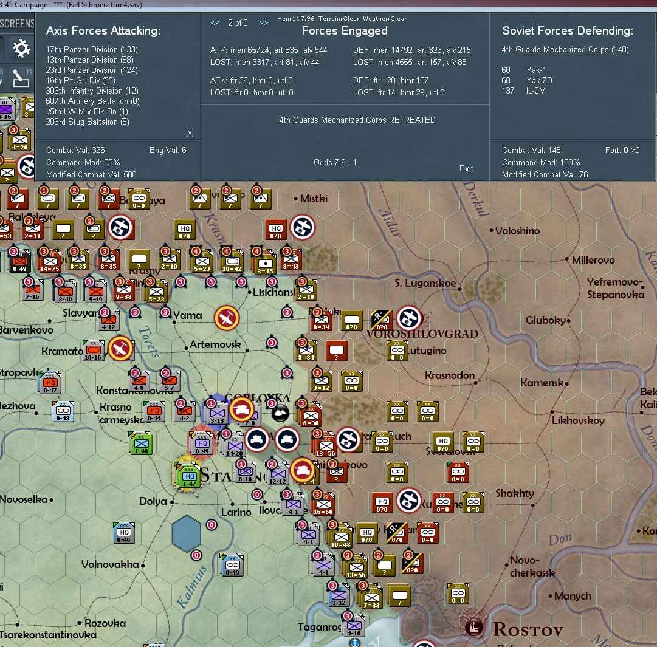This screenshot has width=657, height=647.
Task: Select bomber strike icon at Voroshilovgrad
Action: pyautogui.click(x=409, y=318)
